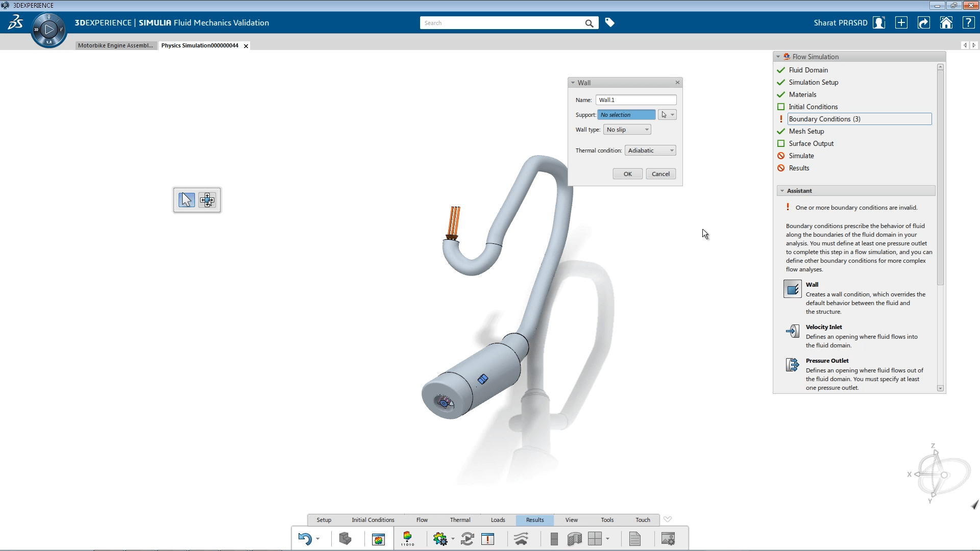
Task: Close the Wall dialog
Action: (x=677, y=83)
